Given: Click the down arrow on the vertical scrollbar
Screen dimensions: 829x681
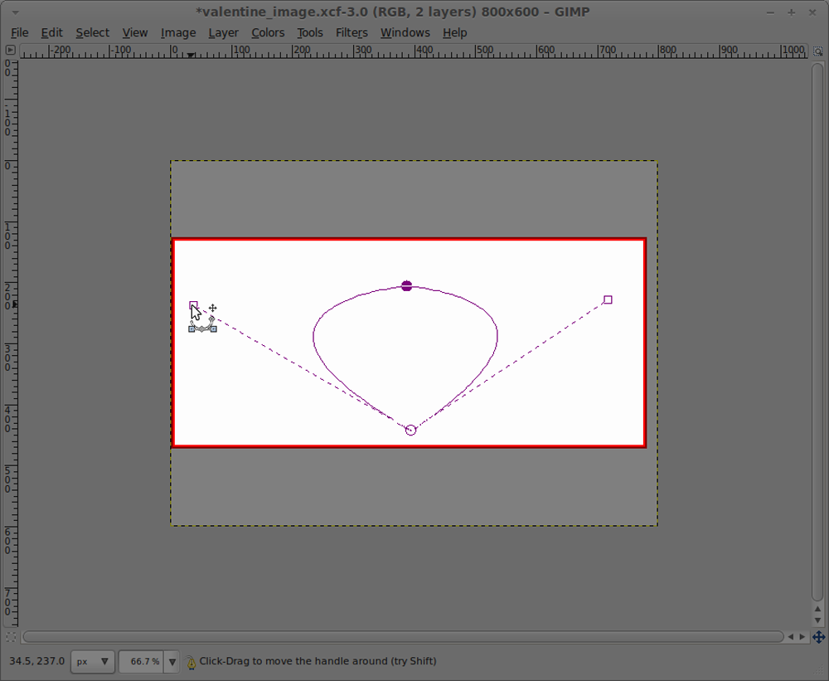Looking at the screenshot, I should pos(817,619).
